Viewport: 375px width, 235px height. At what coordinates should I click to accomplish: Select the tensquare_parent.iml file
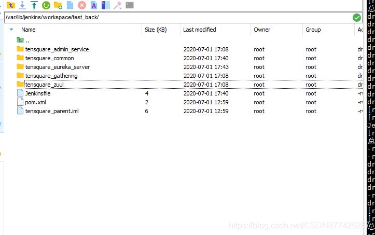pos(52,111)
